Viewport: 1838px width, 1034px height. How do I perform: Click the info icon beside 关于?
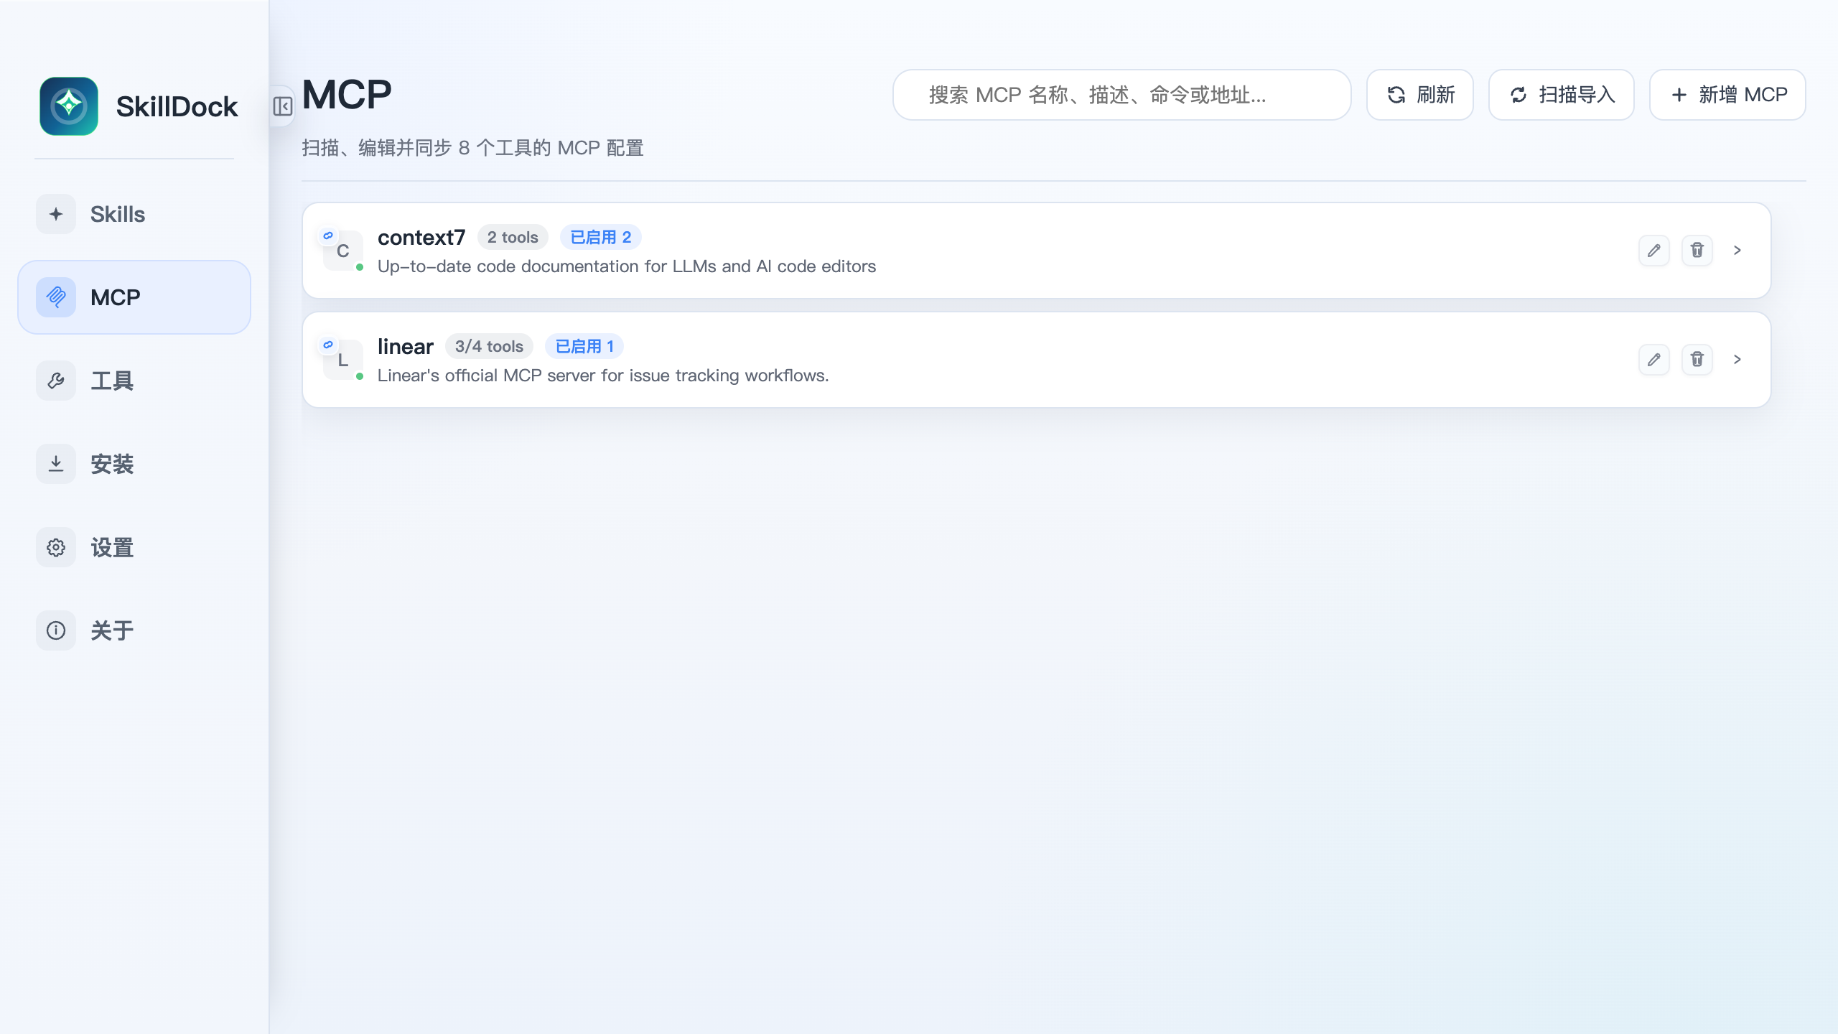[x=56, y=630]
